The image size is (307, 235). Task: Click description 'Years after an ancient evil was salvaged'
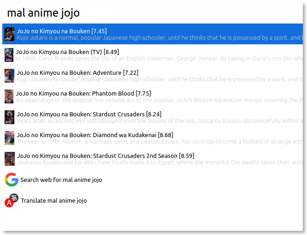160,121
